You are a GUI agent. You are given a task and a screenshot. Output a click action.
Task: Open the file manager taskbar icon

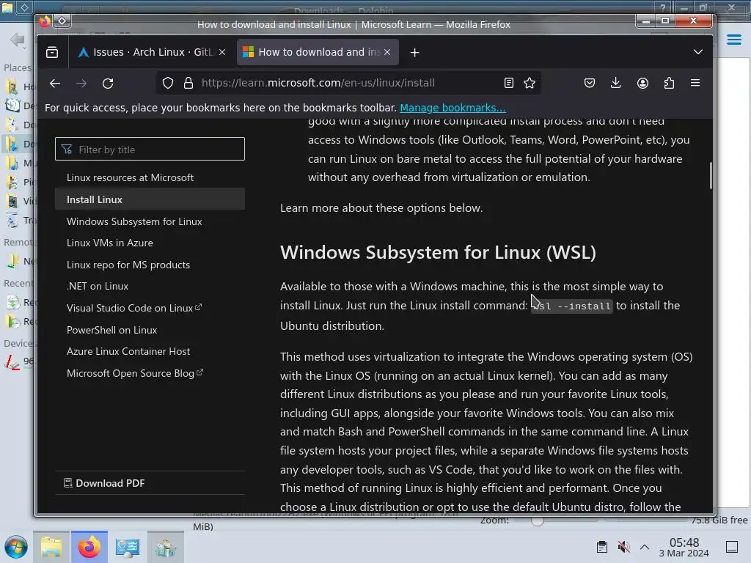[x=51, y=547]
